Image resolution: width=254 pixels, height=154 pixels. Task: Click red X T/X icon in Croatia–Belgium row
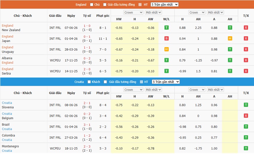coord(246,116)
